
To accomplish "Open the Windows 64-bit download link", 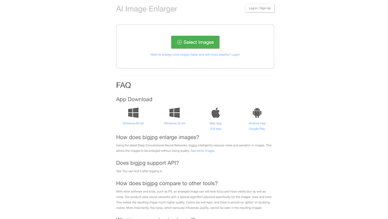I will pos(133,123).
